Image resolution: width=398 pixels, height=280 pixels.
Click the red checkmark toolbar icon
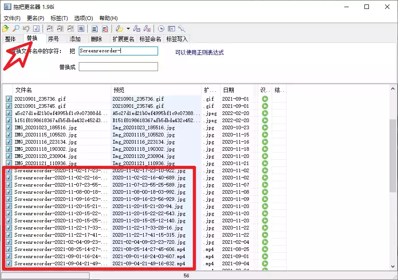pos(36,29)
